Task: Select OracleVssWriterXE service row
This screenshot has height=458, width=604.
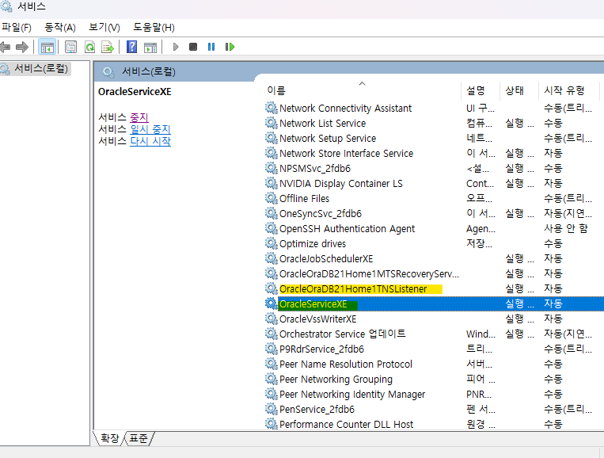Action: click(434, 319)
